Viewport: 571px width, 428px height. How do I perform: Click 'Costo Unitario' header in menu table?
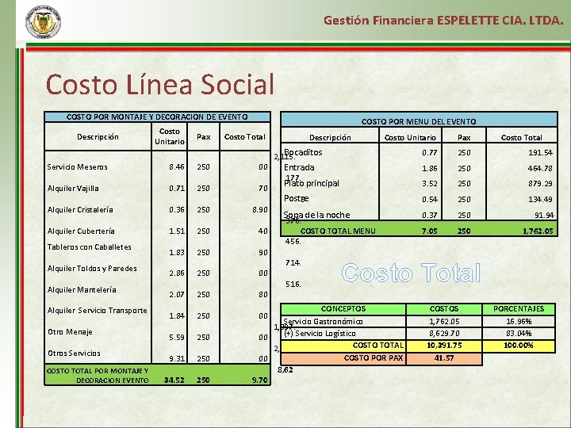[410, 138]
